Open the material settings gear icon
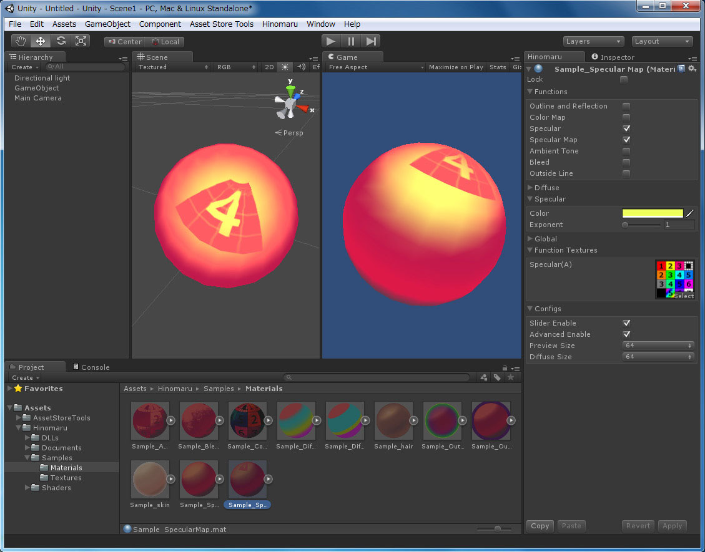705x552 pixels. pyautogui.click(x=693, y=69)
